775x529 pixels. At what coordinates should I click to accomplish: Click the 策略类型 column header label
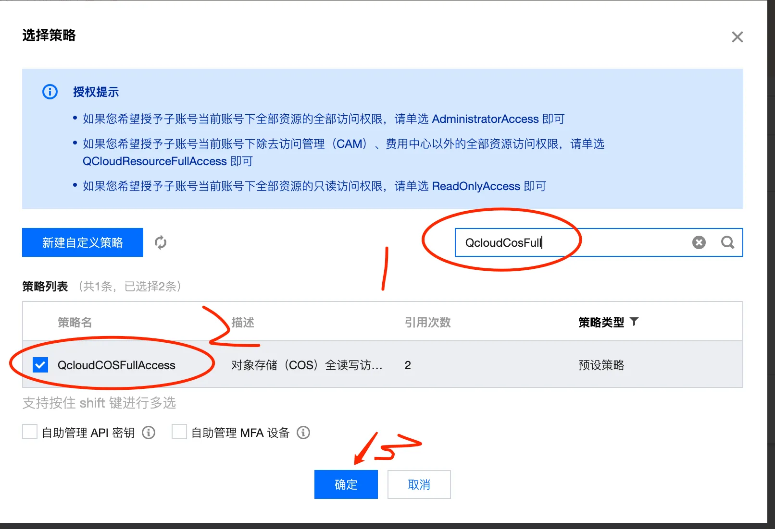point(601,322)
